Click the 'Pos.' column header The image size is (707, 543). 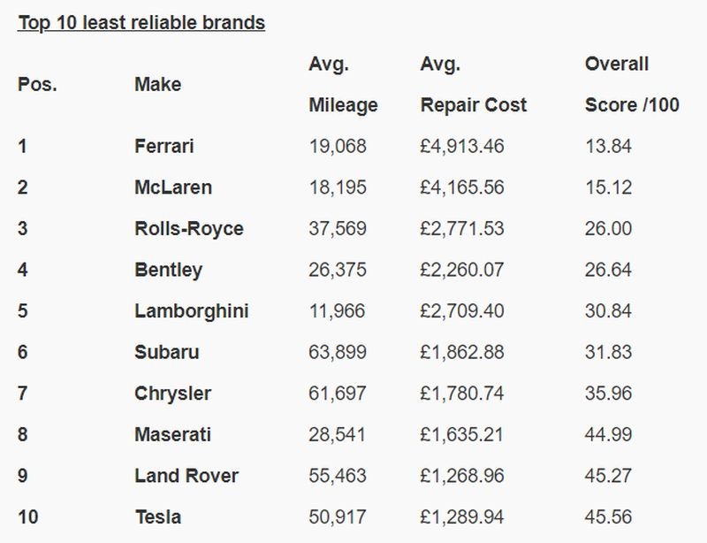pos(36,85)
